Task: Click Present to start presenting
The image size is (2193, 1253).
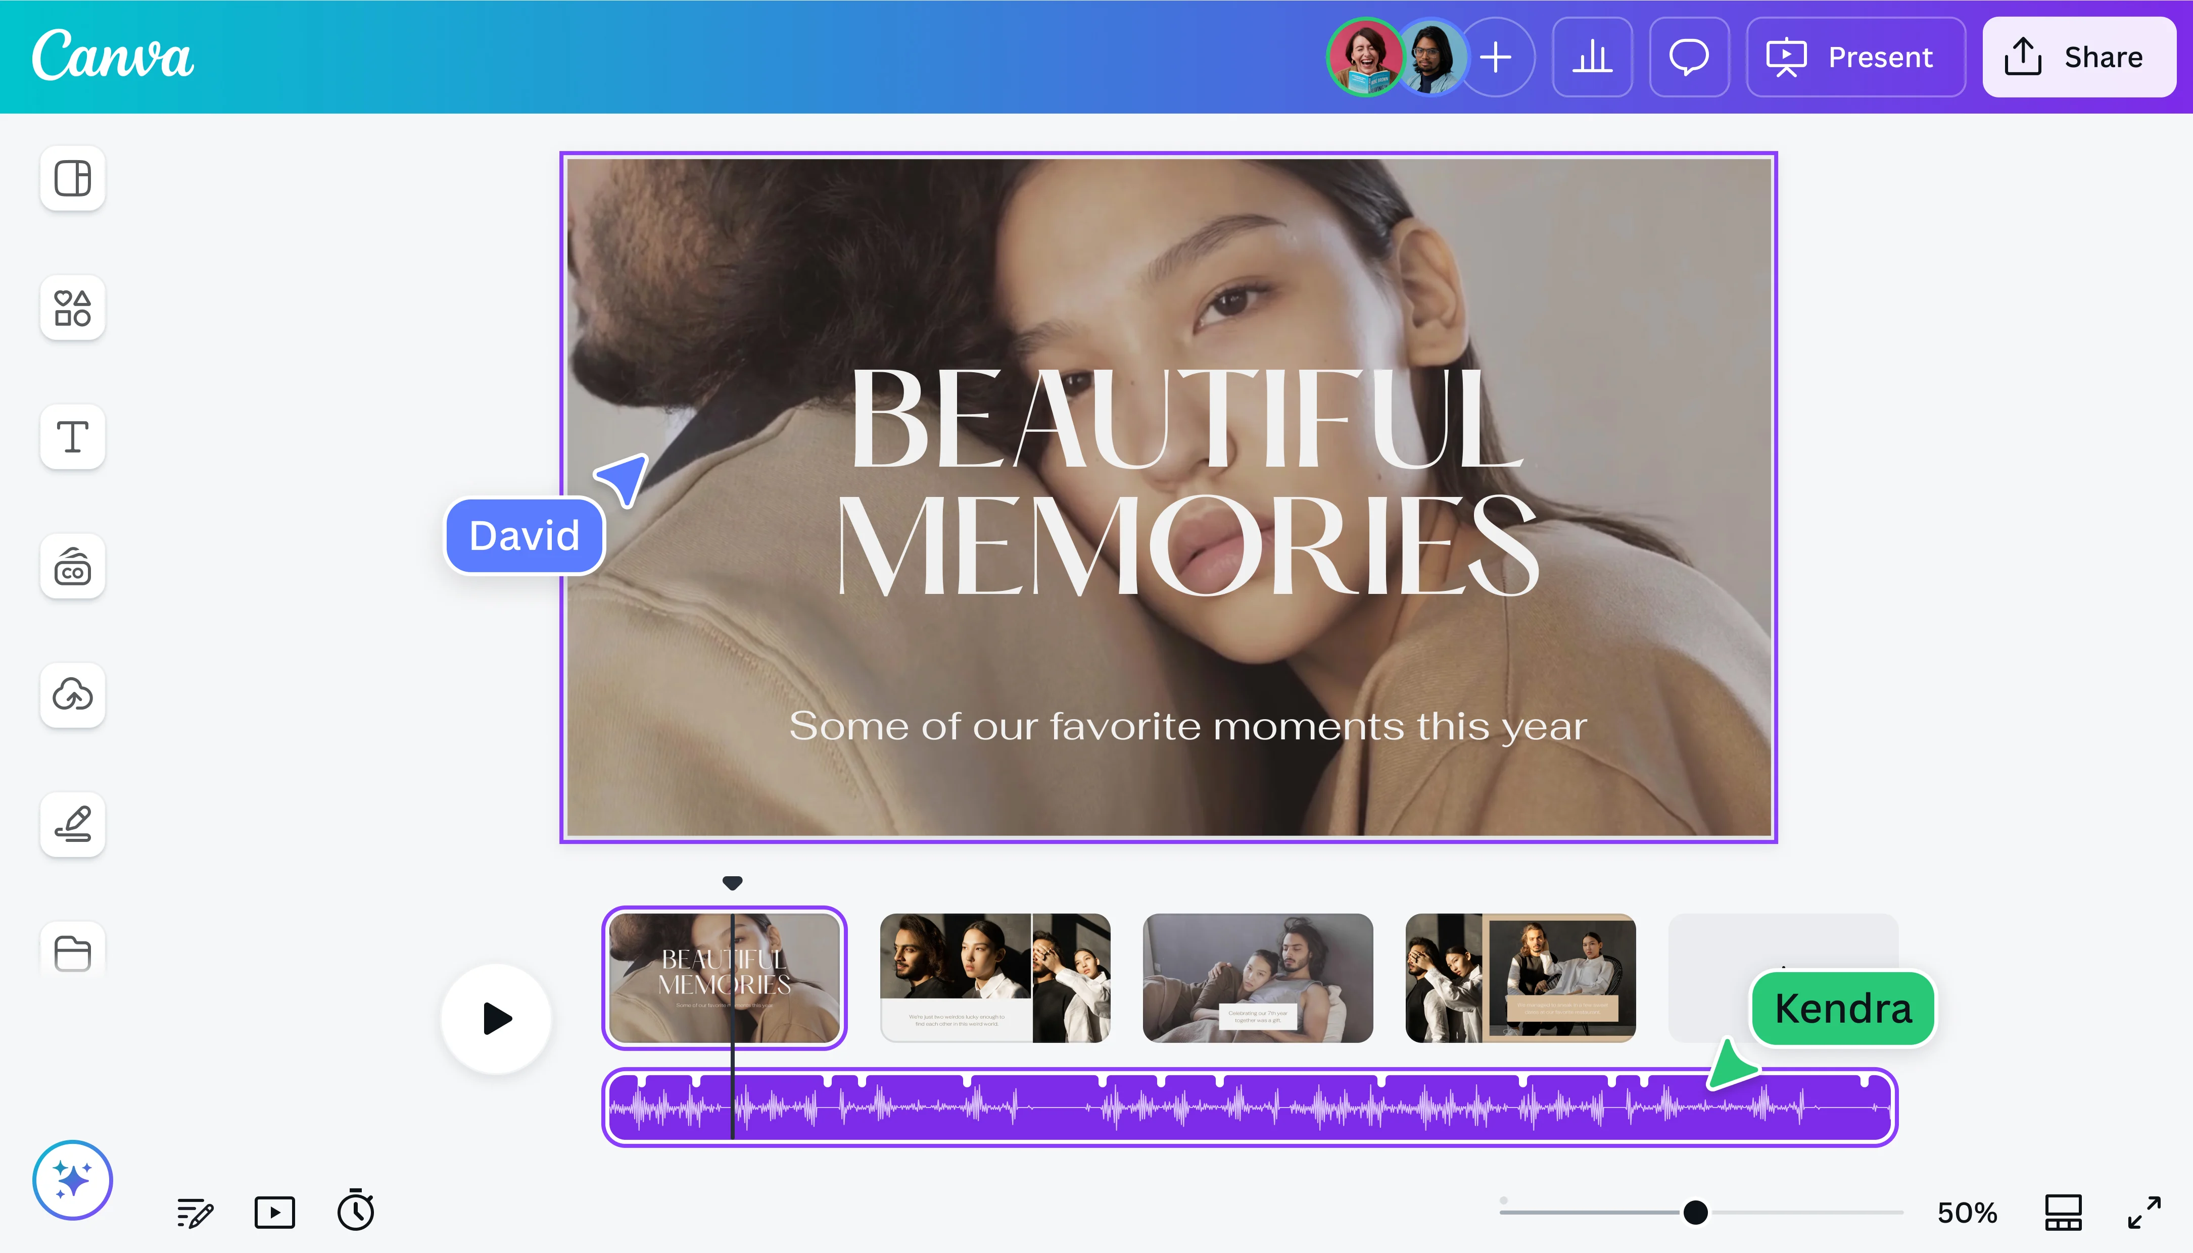Action: (1856, 57)
